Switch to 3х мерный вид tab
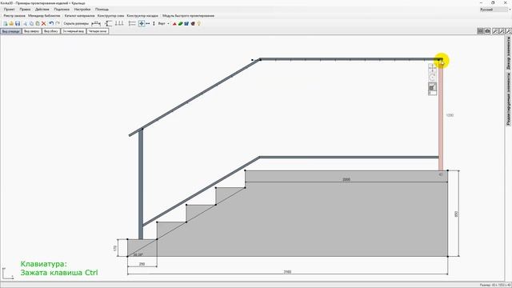 click(74, 31)
